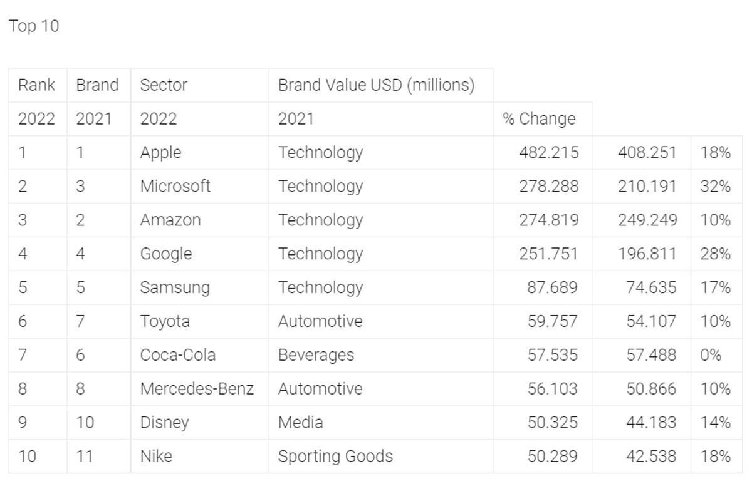Select the Sporting Goods cell
This screenshot has height=501, width=752.
pos(335,457)
